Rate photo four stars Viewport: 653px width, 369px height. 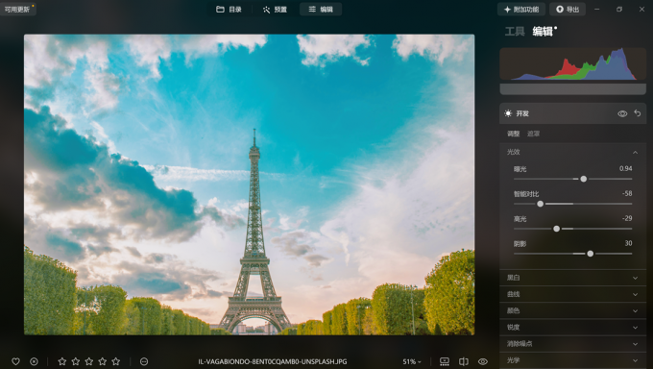pos(103,361)
